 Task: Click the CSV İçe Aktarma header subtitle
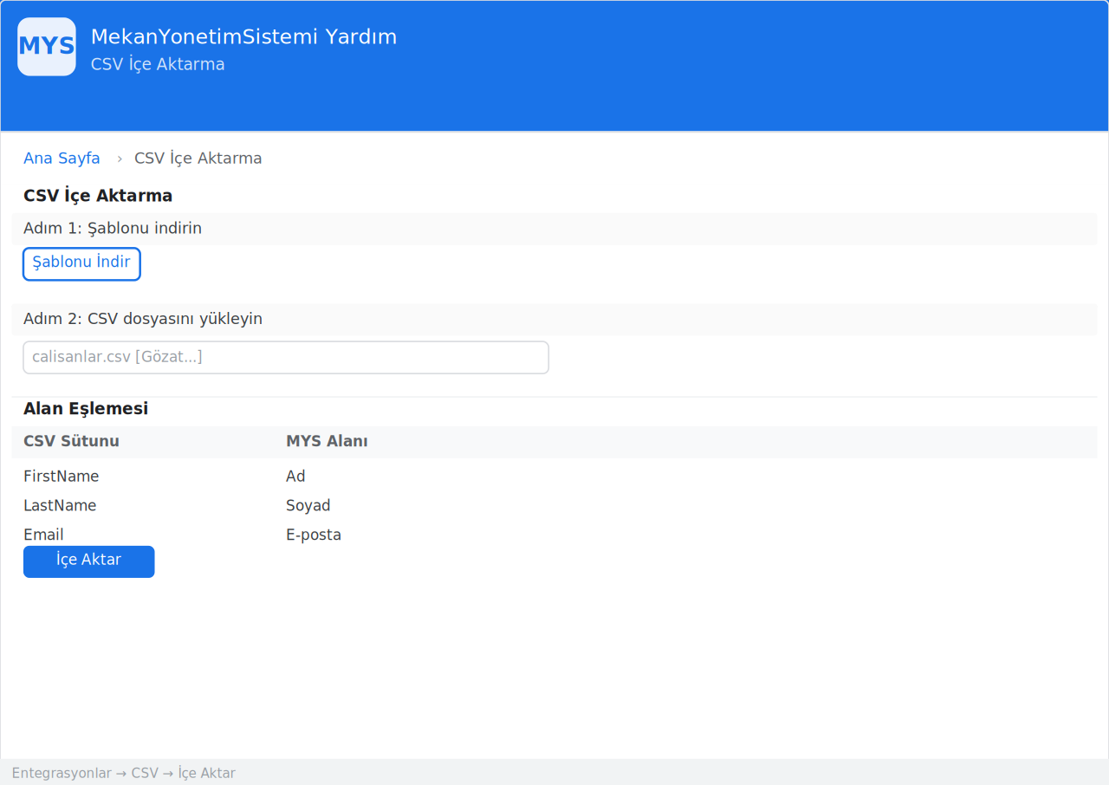158,65
